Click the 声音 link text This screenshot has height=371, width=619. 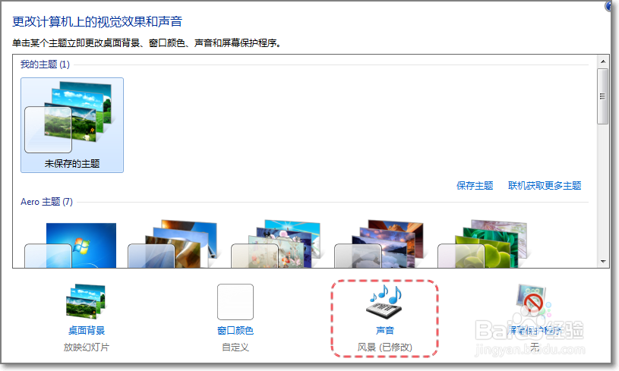(385, 330)
